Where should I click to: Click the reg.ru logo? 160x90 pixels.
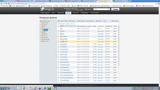47,9
